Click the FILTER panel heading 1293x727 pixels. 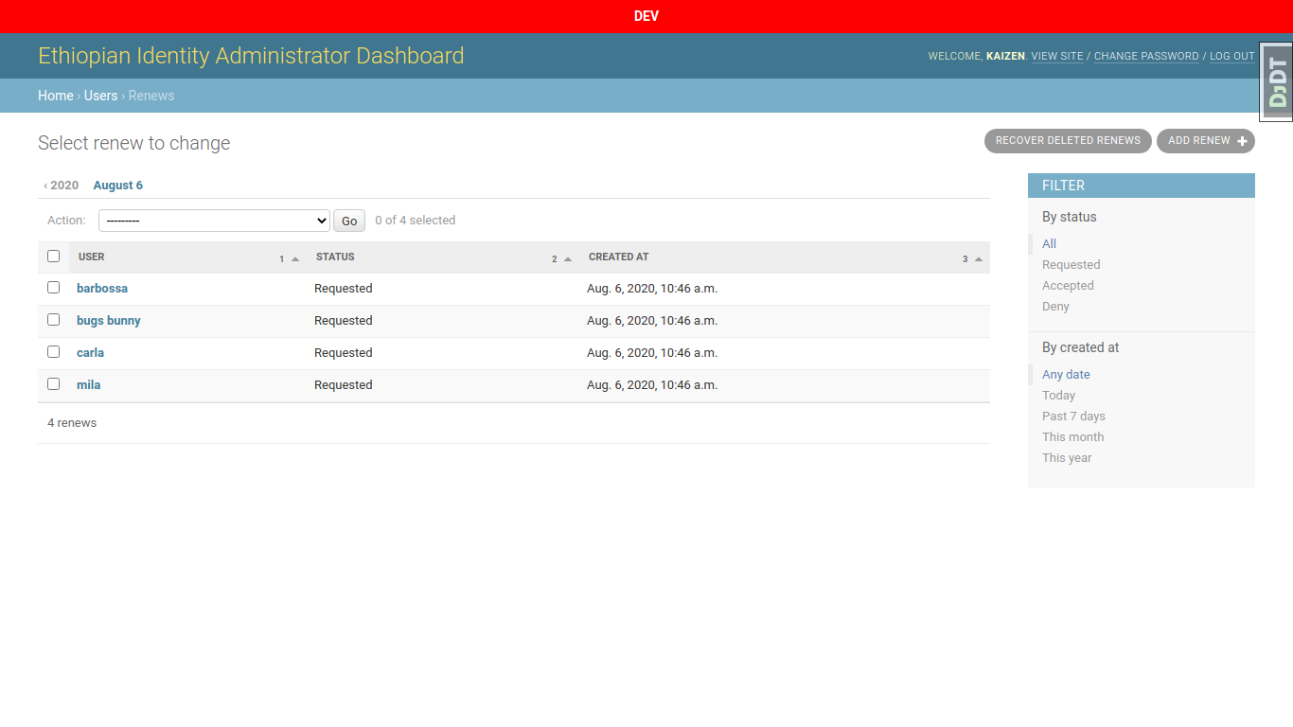(x=1142, y=186)
